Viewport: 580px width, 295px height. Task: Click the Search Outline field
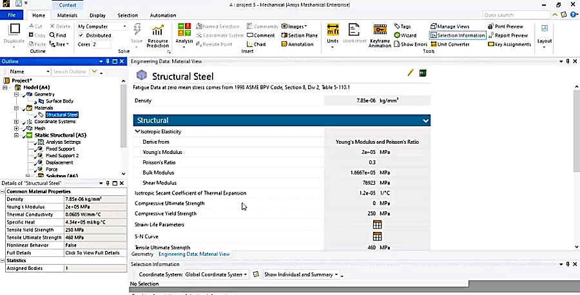click(70, 71)
